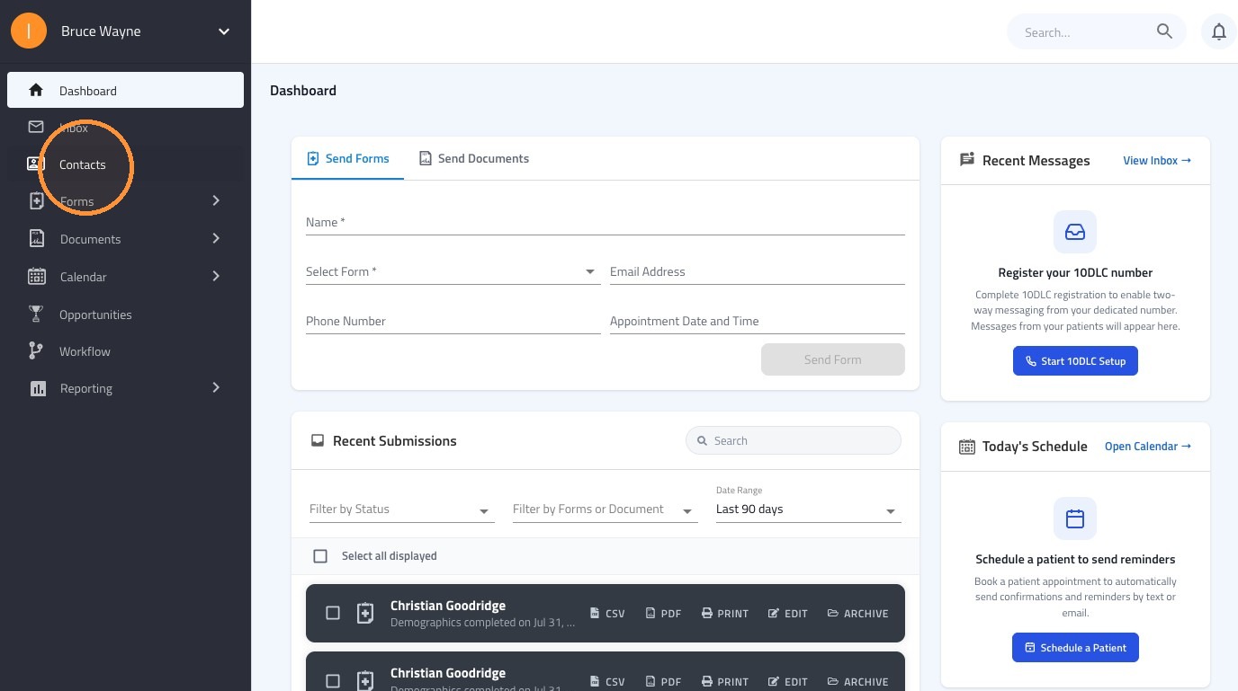This screenshot has height=691, width=1238.
Task: Click the greyed Send Form button
Action: (x=833, y=359)
